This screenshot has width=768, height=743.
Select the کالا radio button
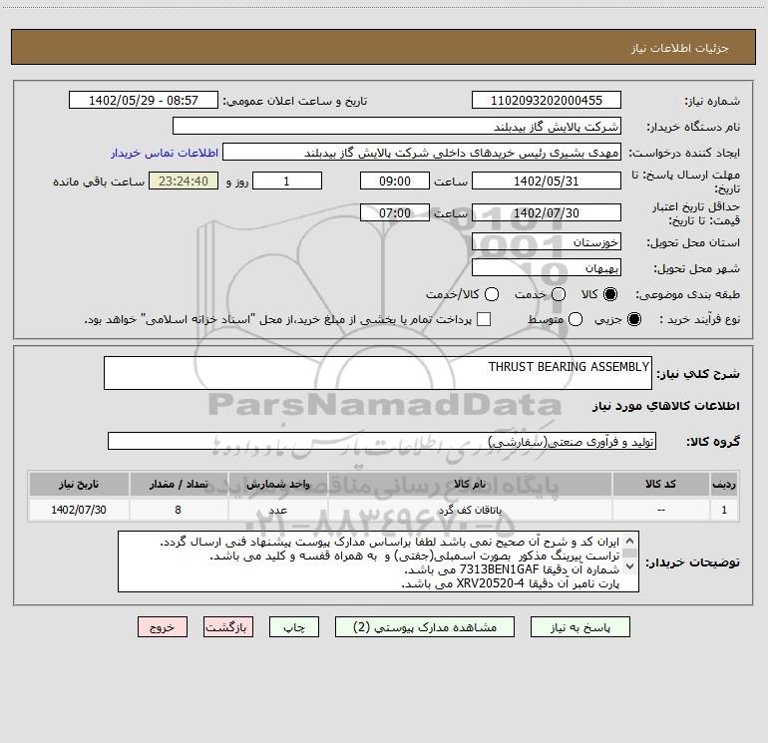point(610,294)
